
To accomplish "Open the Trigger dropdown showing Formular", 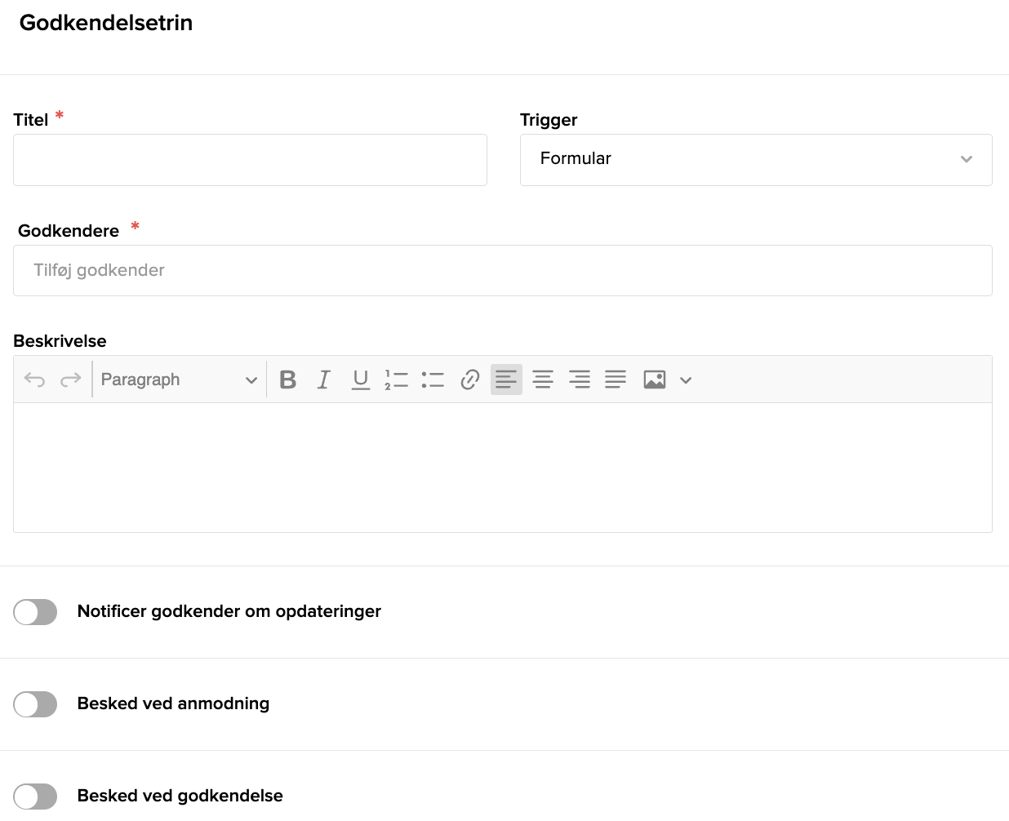I will pos(756,160).
